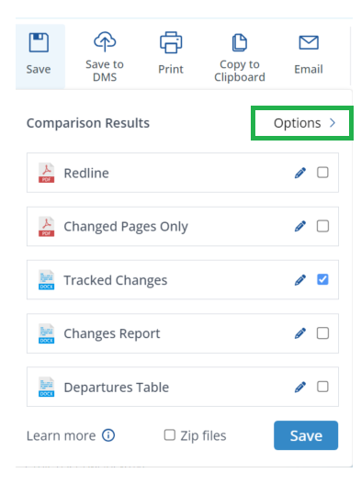Select Copy to Clipboard icon

(x=240, y=42)
